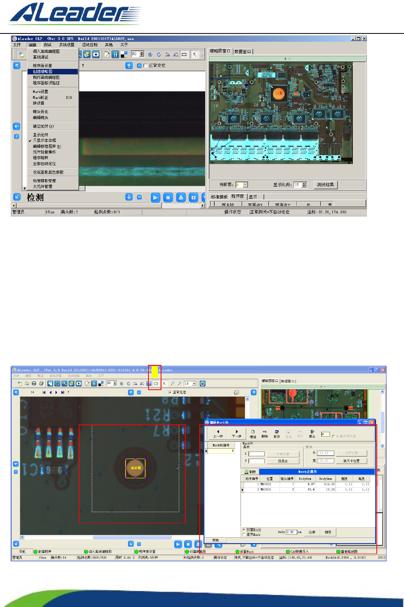Click the 增加 add icon in Mark dialog

[253, 434]
